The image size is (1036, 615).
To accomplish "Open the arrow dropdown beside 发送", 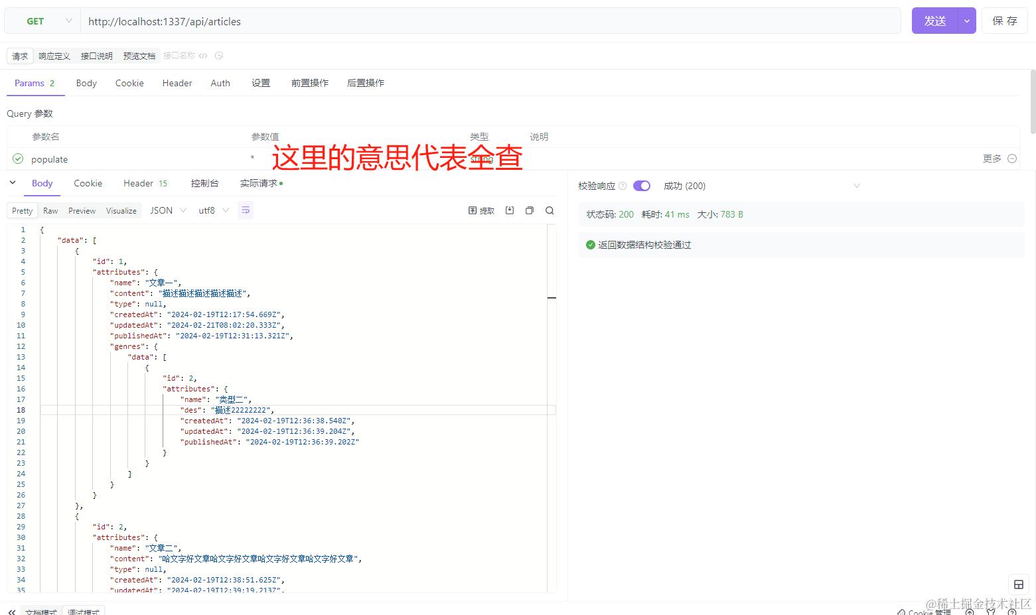I will pyautogui.click(x=967, y=21).
